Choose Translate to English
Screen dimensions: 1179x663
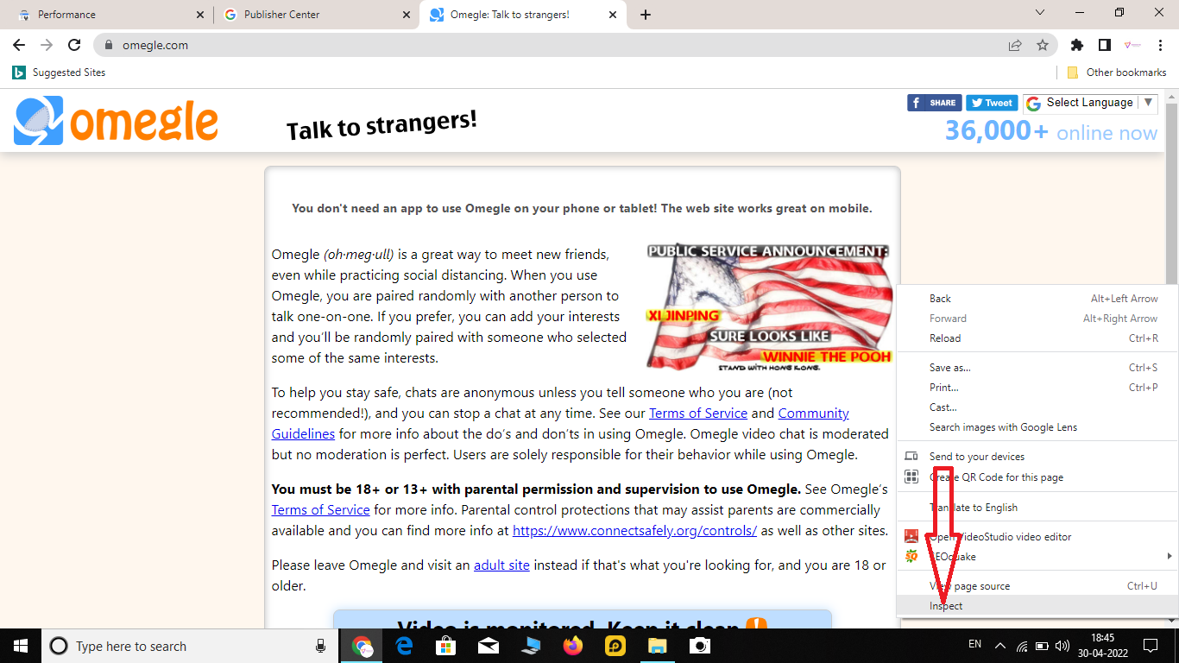point(1037,508)
